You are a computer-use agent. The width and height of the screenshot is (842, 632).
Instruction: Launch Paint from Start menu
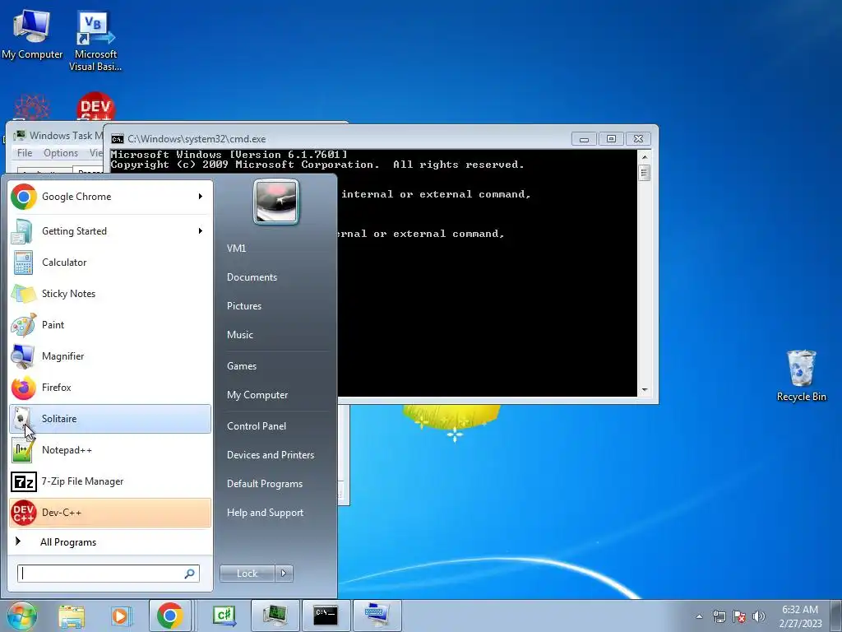pos(110,324)
